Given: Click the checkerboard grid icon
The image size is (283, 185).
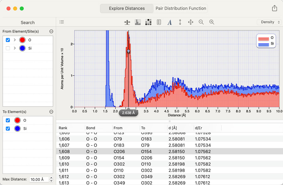Looking at the screenshot, I should [148, 22].
